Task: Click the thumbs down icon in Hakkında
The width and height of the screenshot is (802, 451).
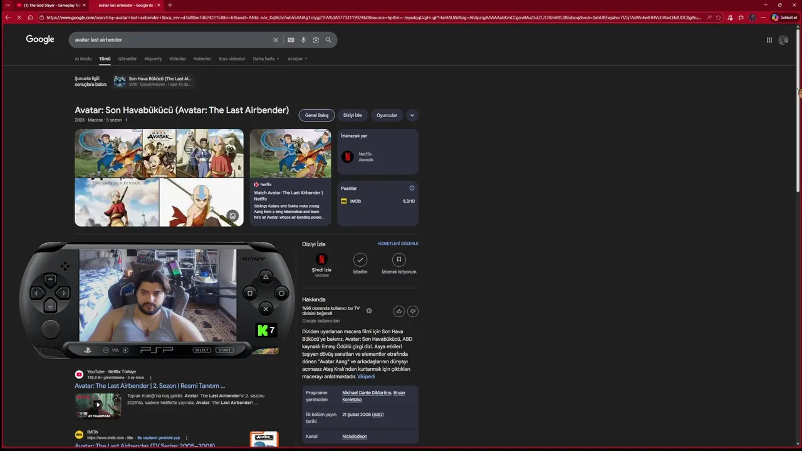Action: coord(413,311)
